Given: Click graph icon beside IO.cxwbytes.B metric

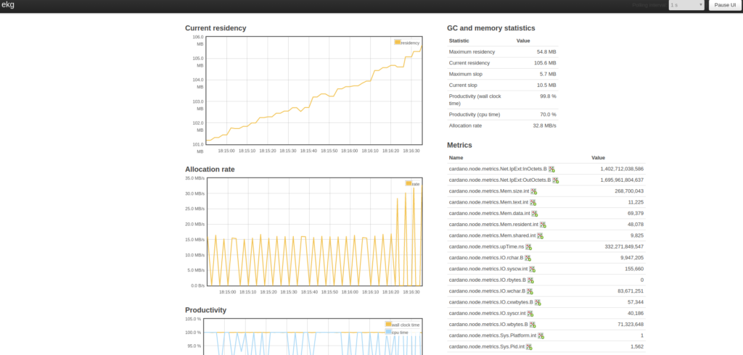Looking at the screenshot, I should [x=538, y=302].
